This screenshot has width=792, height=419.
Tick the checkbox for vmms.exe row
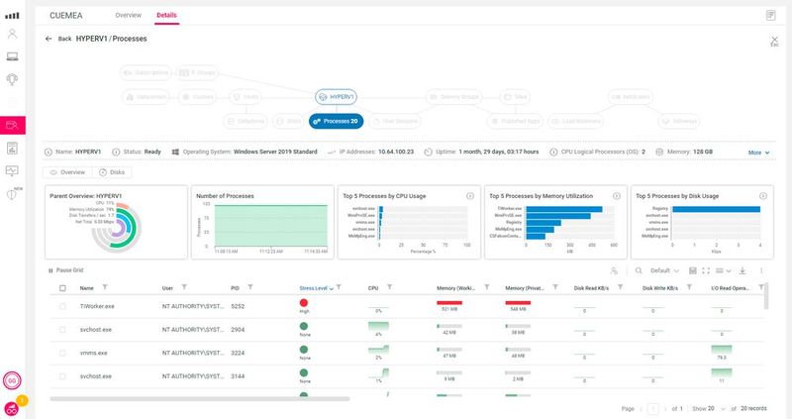coord(63,353)
